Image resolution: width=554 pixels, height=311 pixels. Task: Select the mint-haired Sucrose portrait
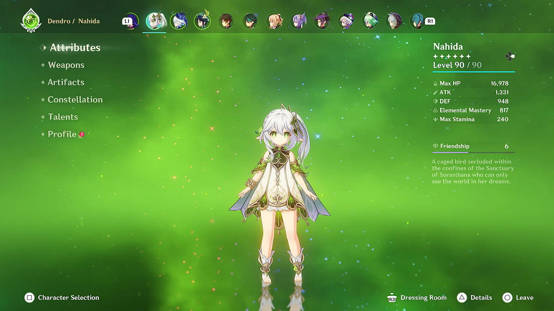pos(370,21)
